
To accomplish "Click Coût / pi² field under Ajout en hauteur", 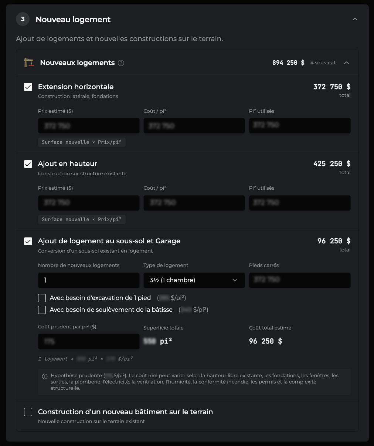I will tap(194, 203).
